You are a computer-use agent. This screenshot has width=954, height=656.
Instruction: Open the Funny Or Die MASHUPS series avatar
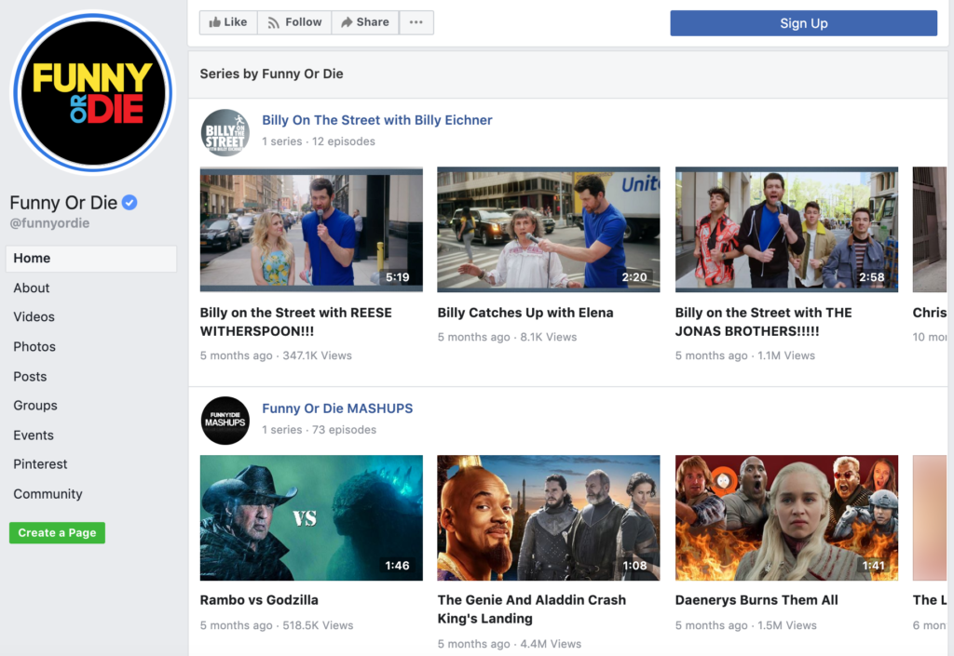click(225, 421)
